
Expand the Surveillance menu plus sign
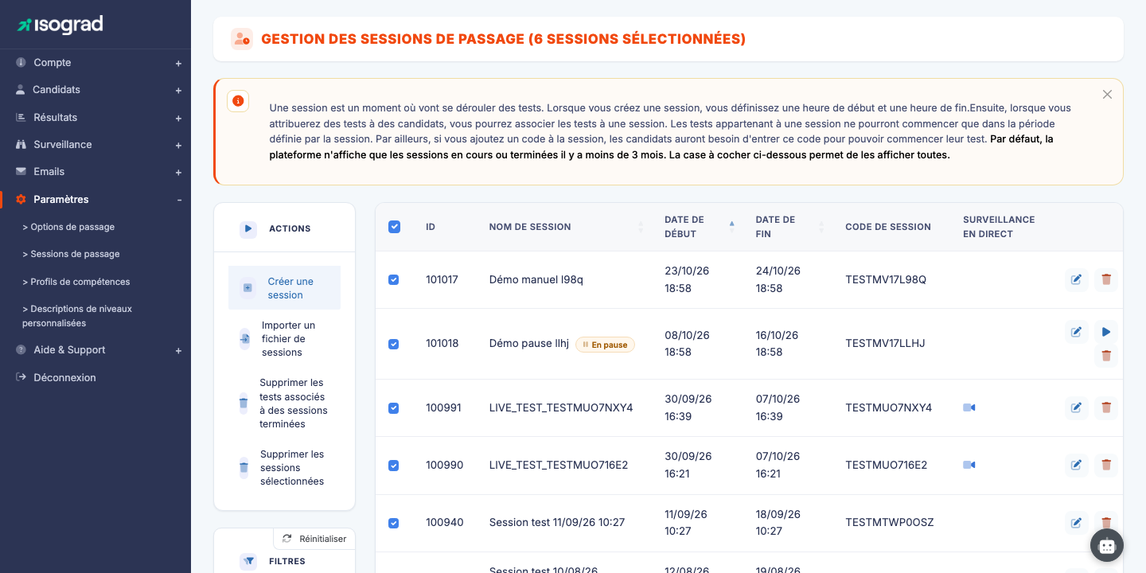178,146
